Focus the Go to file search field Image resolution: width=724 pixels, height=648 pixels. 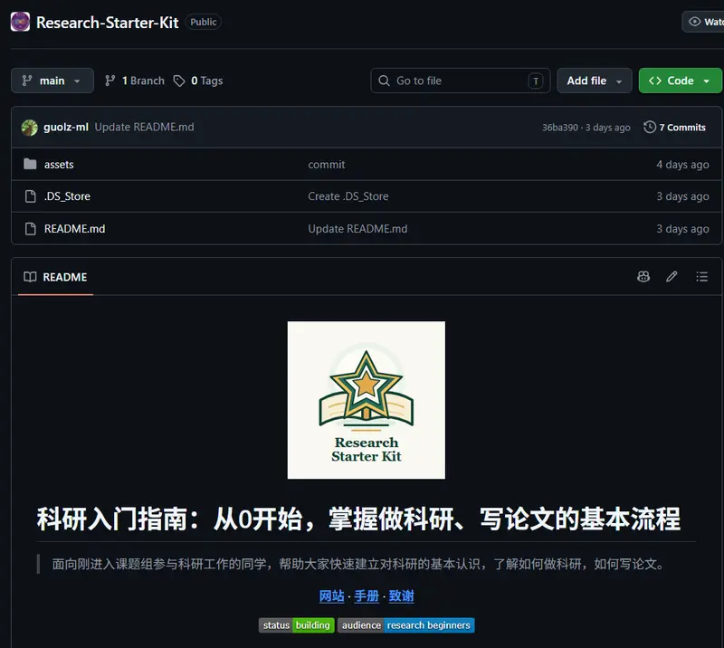click(461, 81)
